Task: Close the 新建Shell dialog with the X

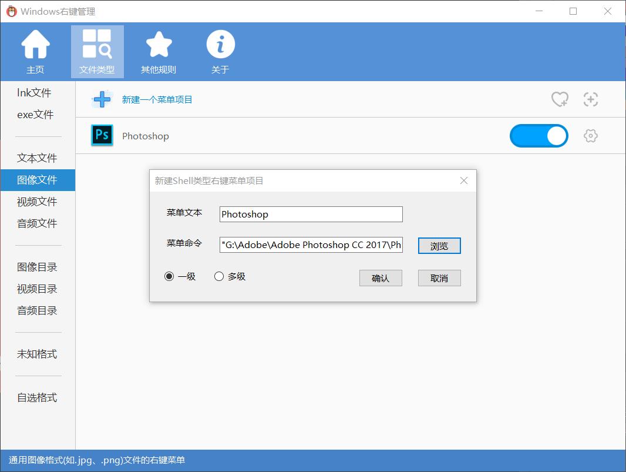Action: [x=464, y=180]
